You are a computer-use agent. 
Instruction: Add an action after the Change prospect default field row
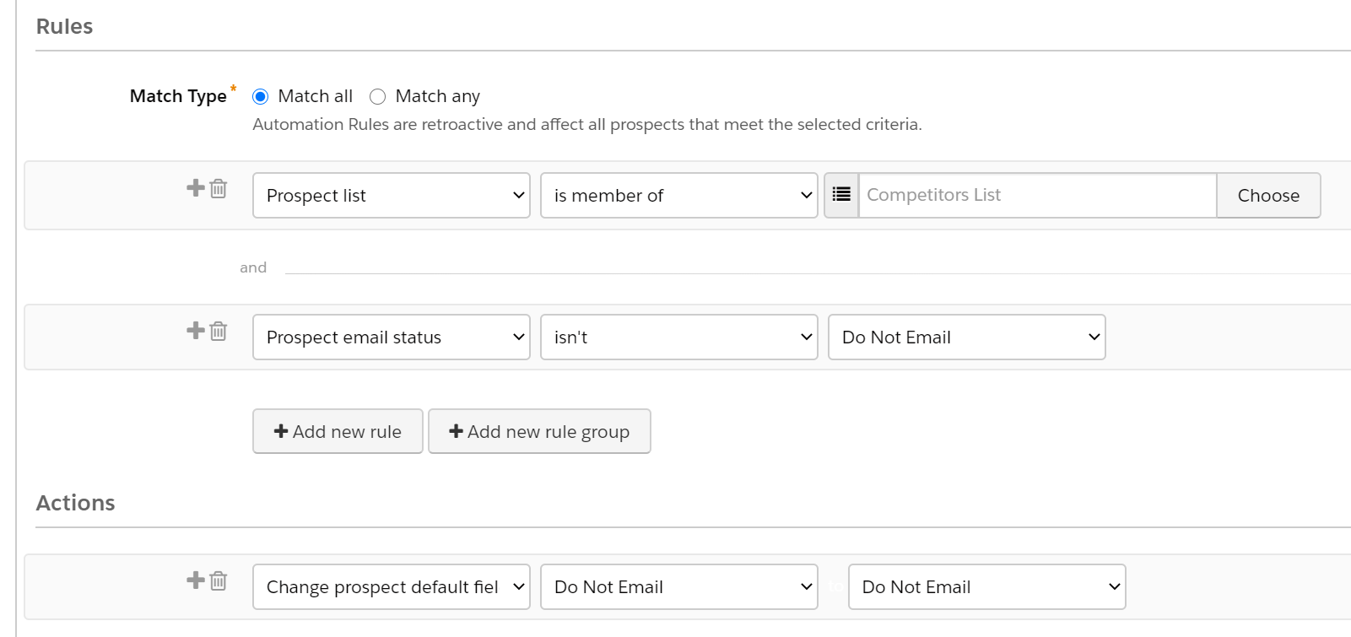196,580
